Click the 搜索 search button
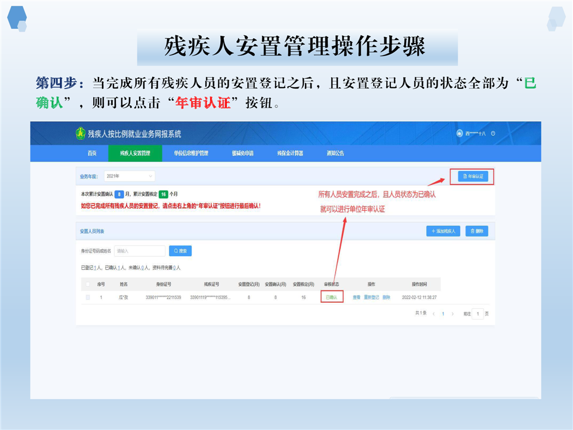The width and height of the screenshot is (573, 430). coord(180,251)
